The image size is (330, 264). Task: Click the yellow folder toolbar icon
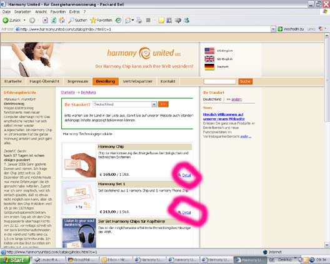[x=161, y=20]
